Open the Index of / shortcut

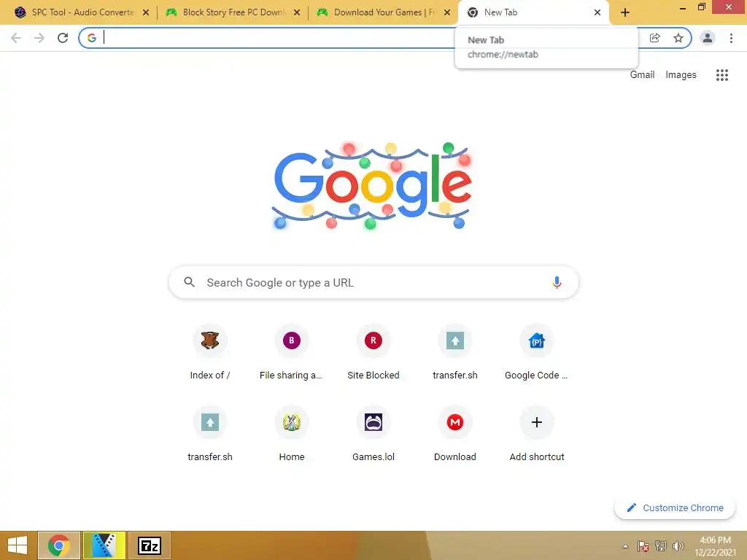(x=210, y=354)
